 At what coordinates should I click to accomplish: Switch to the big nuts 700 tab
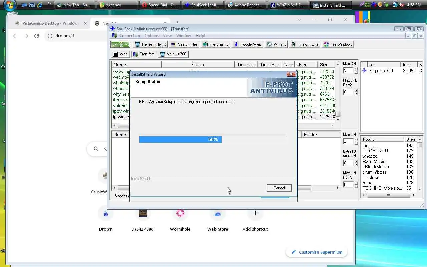pyautogui.click(x=173, y=54)
